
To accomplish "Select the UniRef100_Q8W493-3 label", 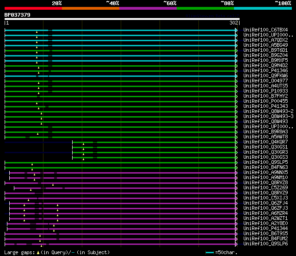I will [268, 117].
